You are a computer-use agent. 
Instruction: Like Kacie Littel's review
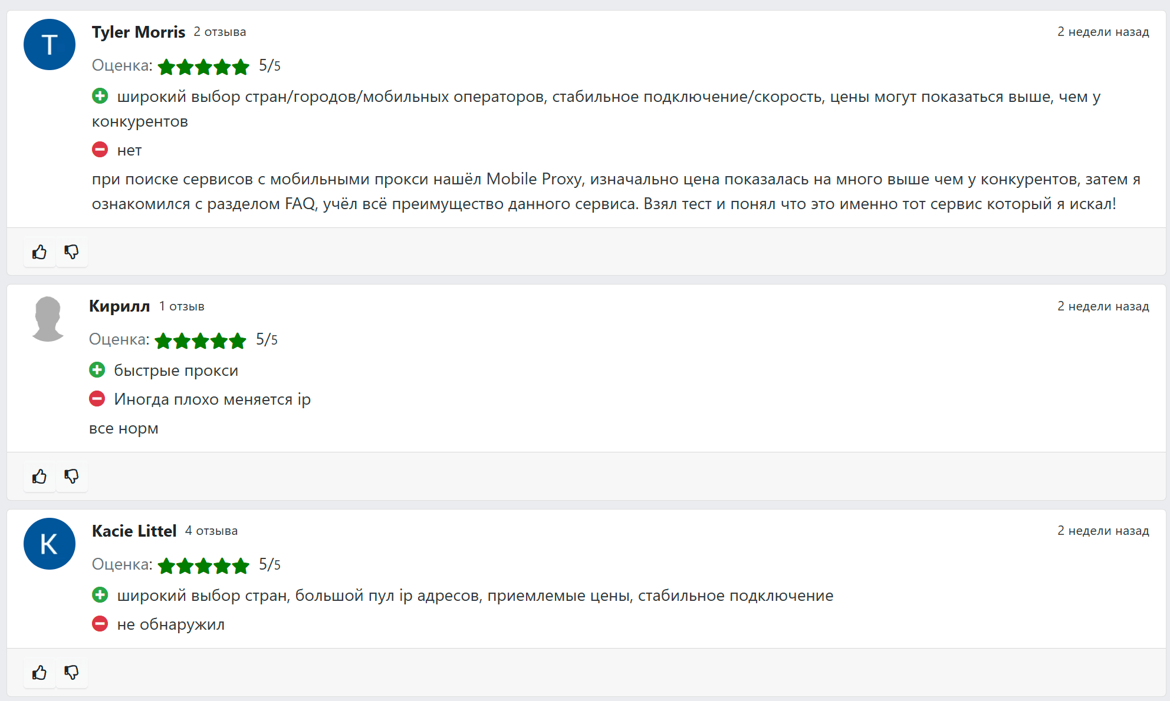point(40,673)
